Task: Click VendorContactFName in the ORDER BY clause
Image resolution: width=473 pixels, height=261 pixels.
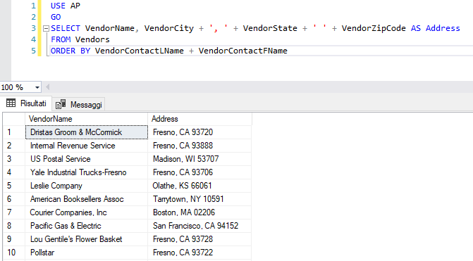Action: coord(242,51)
